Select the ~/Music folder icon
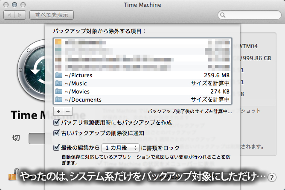The height and width of the screenshot is (190, 285). (x=58, y=83)
